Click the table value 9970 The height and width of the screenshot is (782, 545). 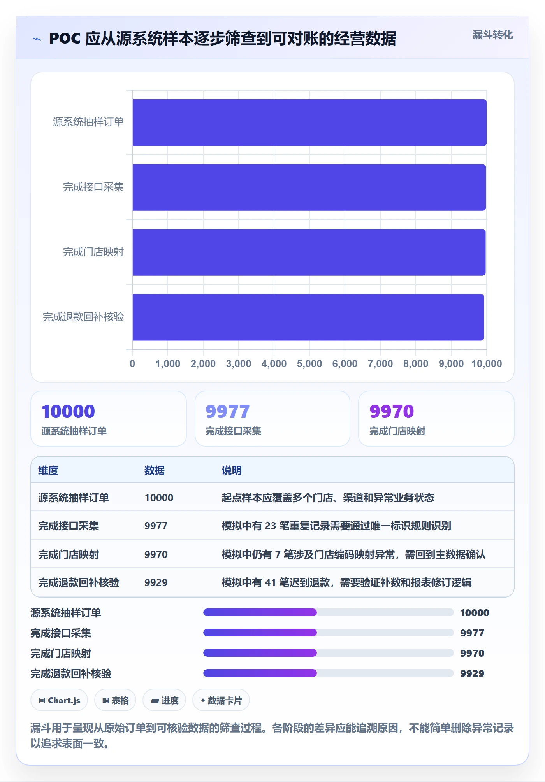point(156,554)
